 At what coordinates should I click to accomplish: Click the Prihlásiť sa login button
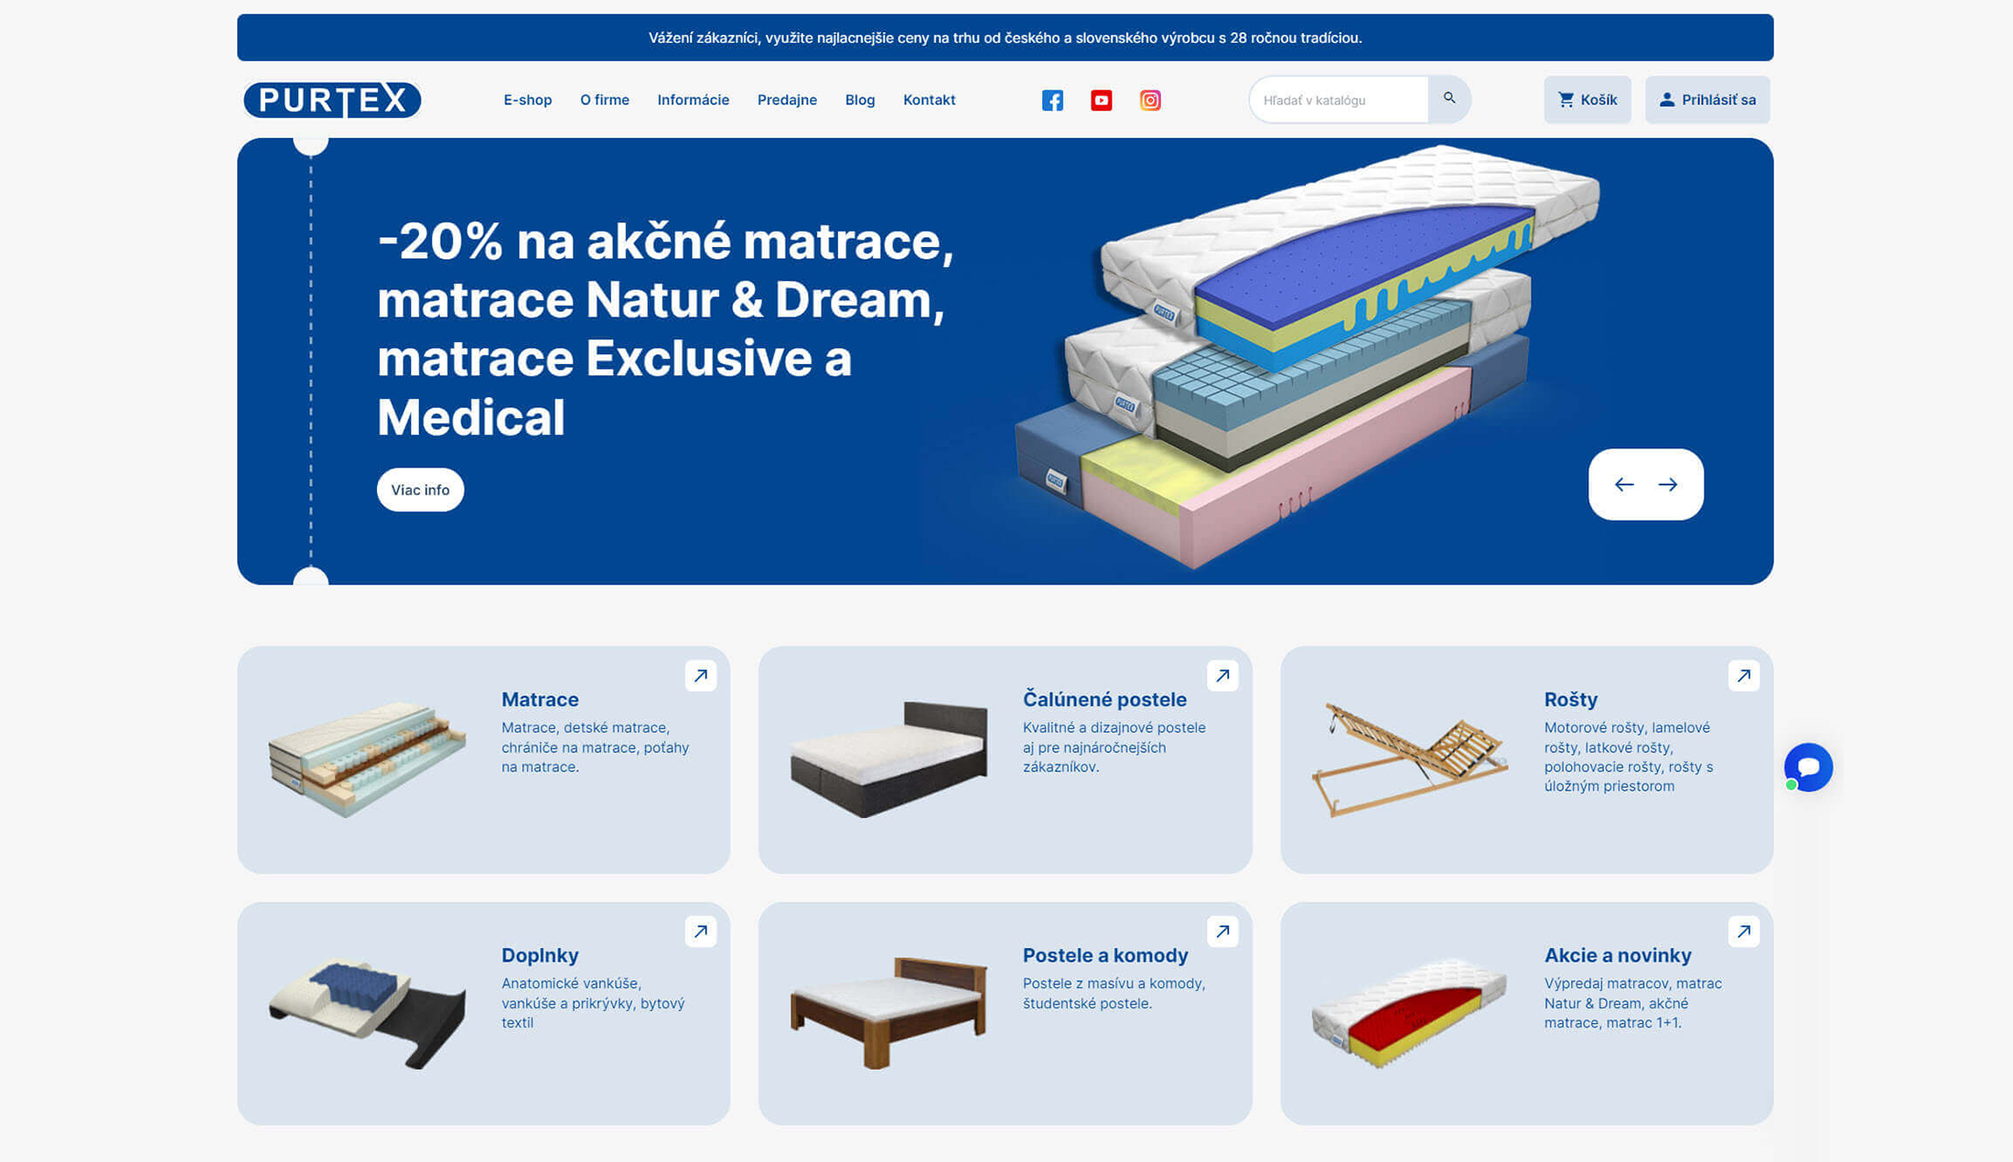point(1707,100)
